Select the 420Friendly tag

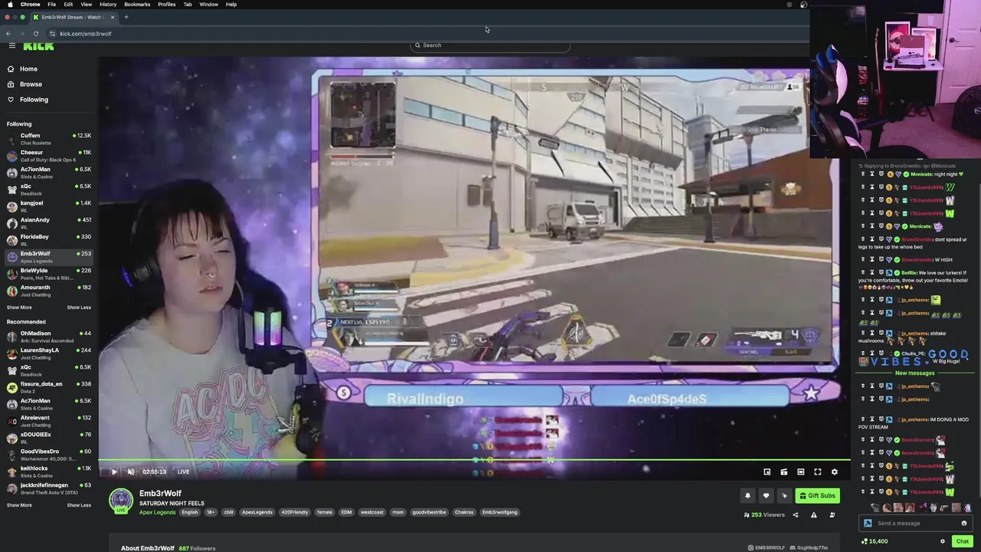click(x=294, y=512)
